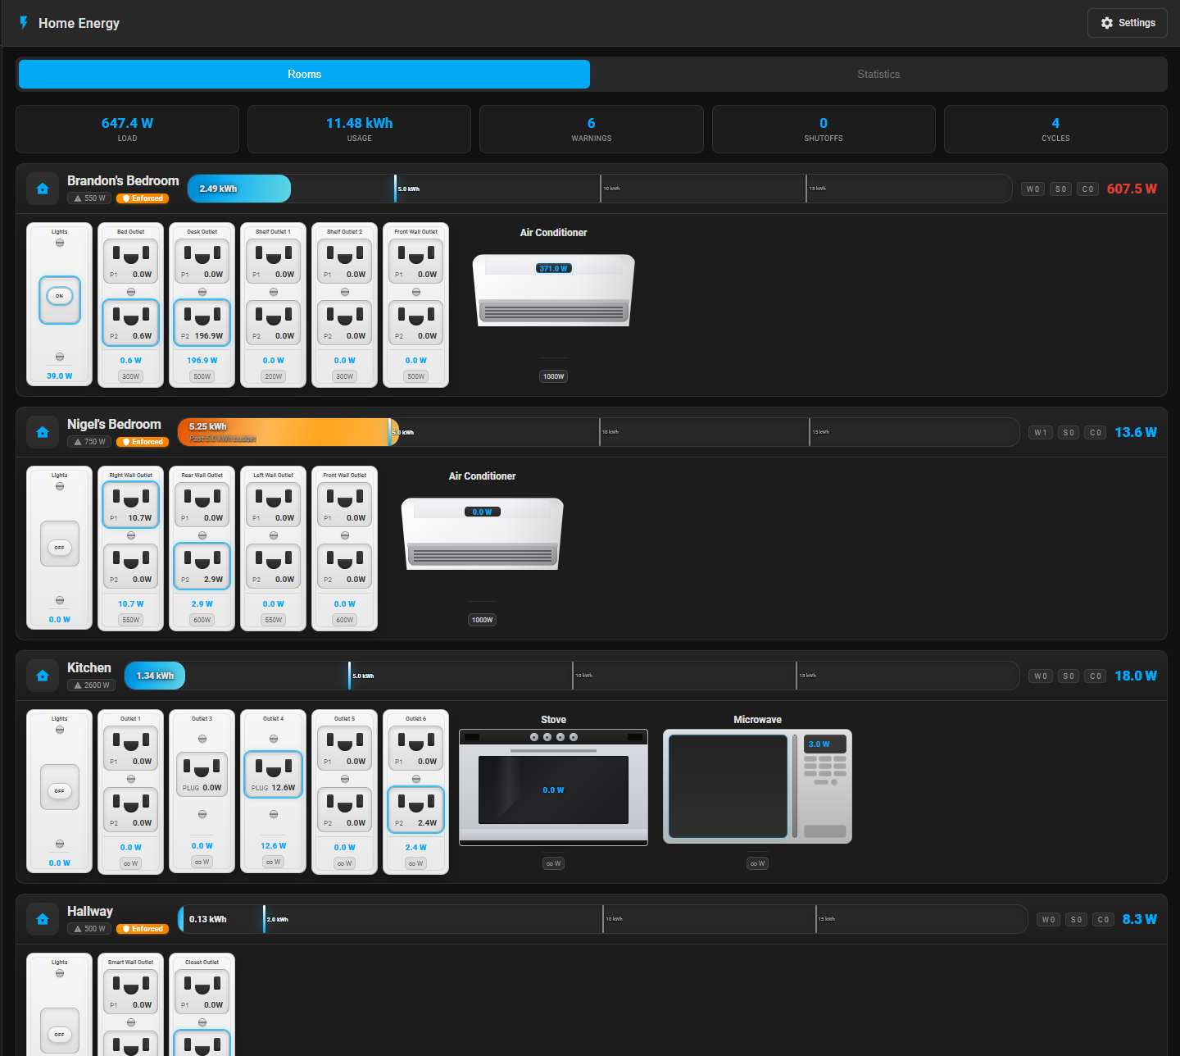Viewport: 1180px width, 1056px height.
Task: Click the C0 cycles badge for Kitchen
Action: 1096,676
